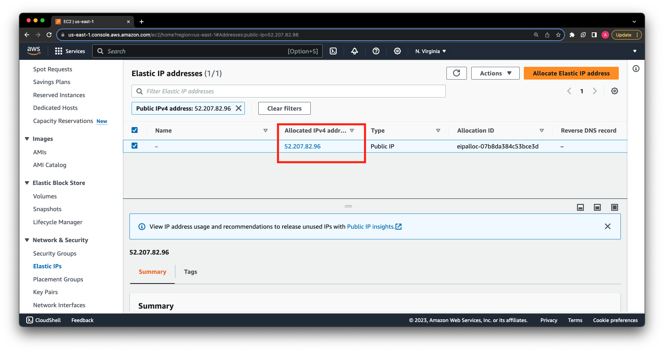Image resolution: width=664 pixels, height=352 pixels.
Task: Open the Chrome profile avatar
Action: 605,35
